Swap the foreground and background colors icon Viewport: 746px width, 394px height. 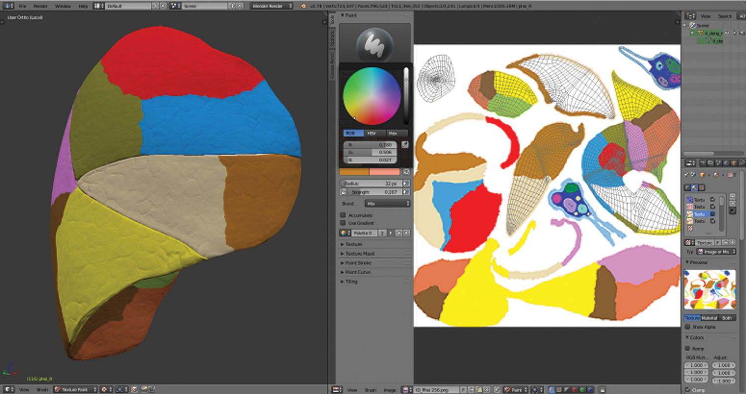[406, 171]
